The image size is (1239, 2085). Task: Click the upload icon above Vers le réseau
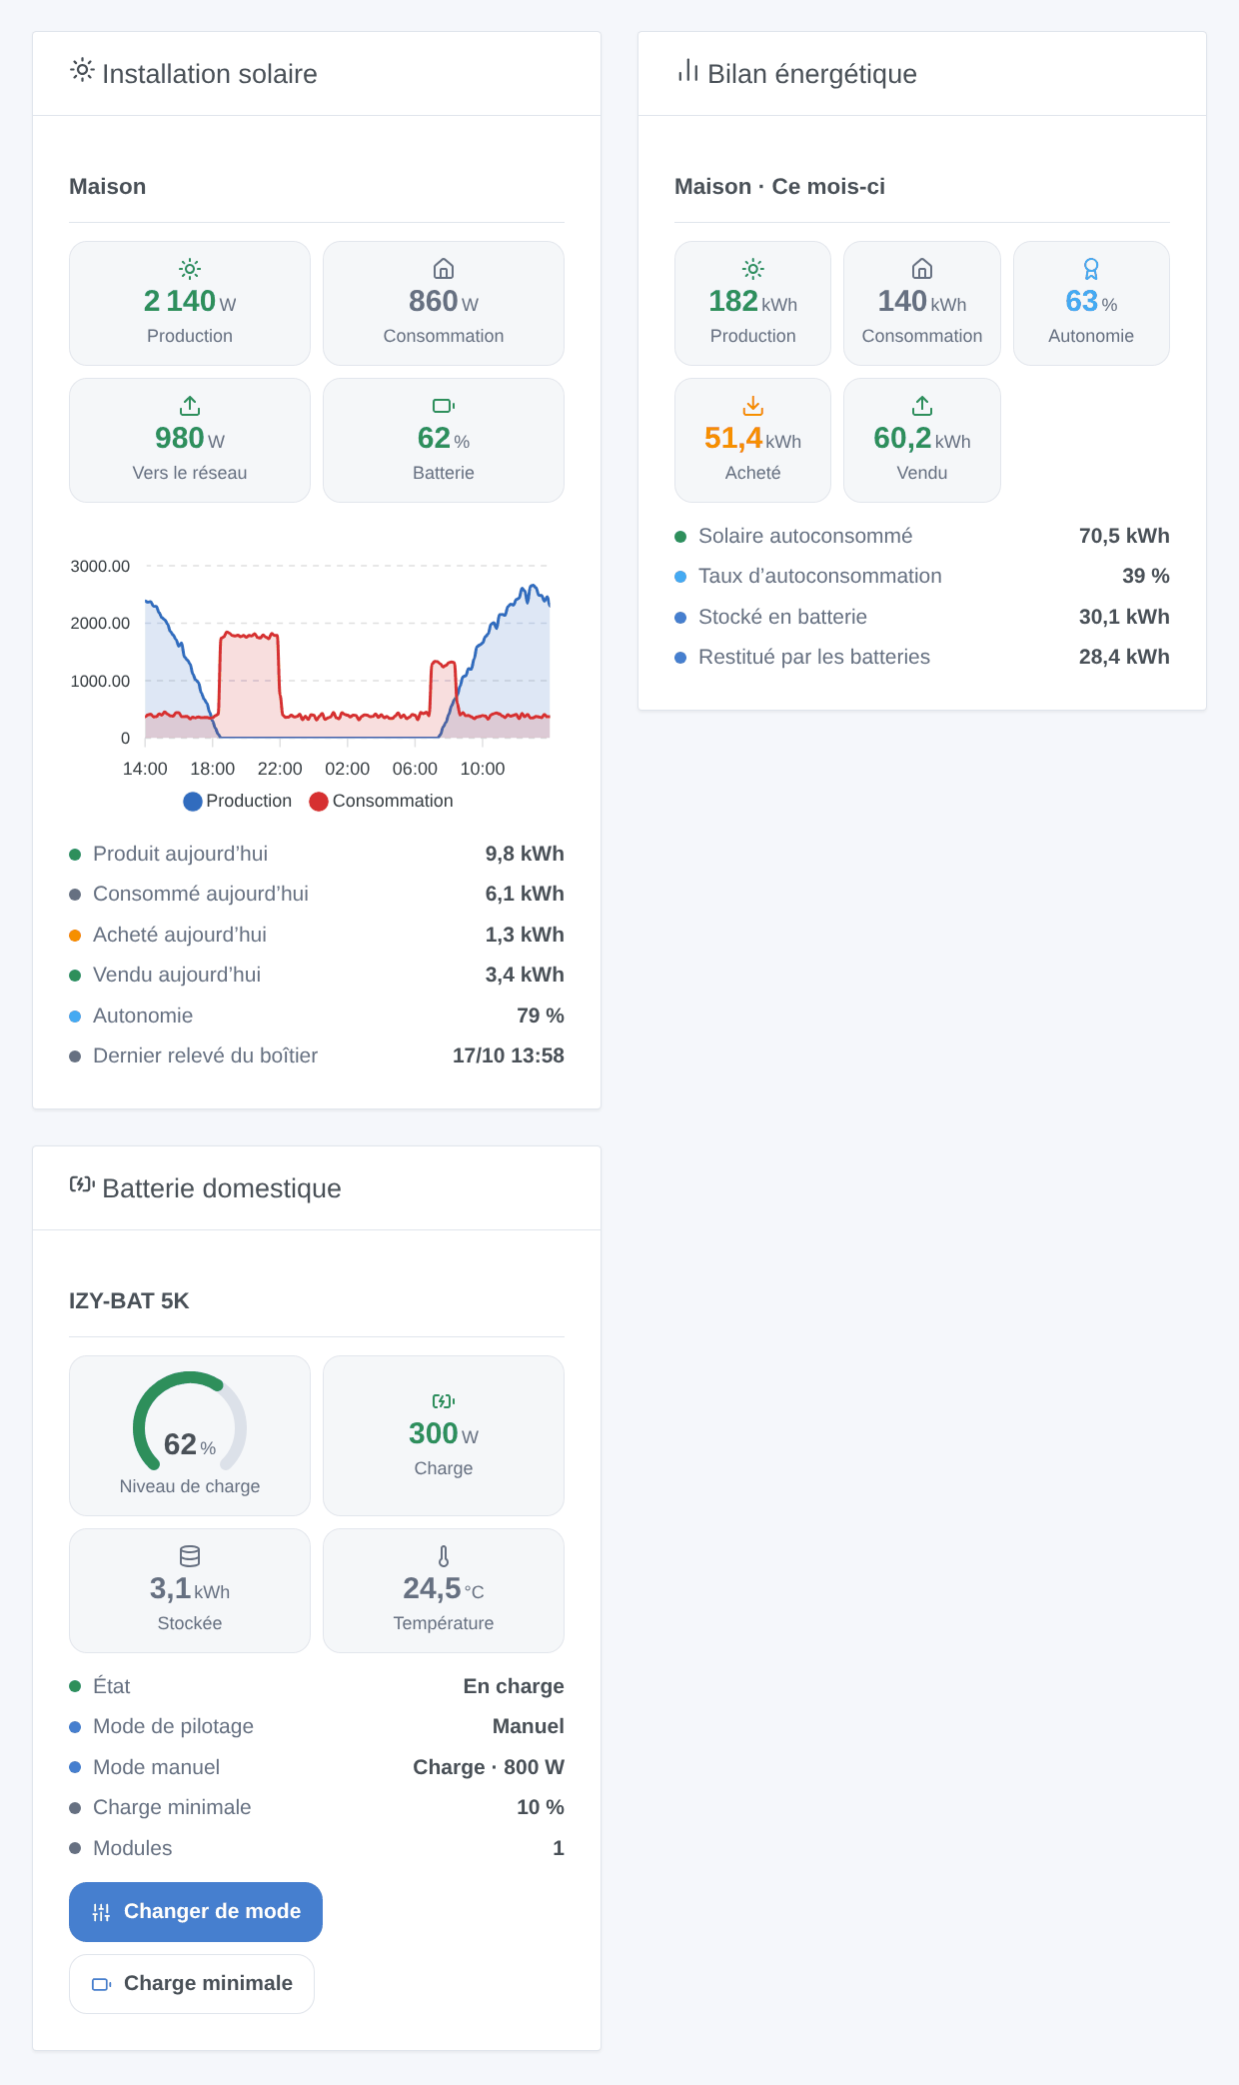point(190,405)
